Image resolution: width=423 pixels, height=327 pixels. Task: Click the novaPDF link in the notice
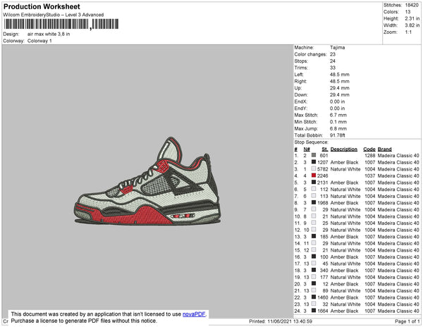point(194,314)
